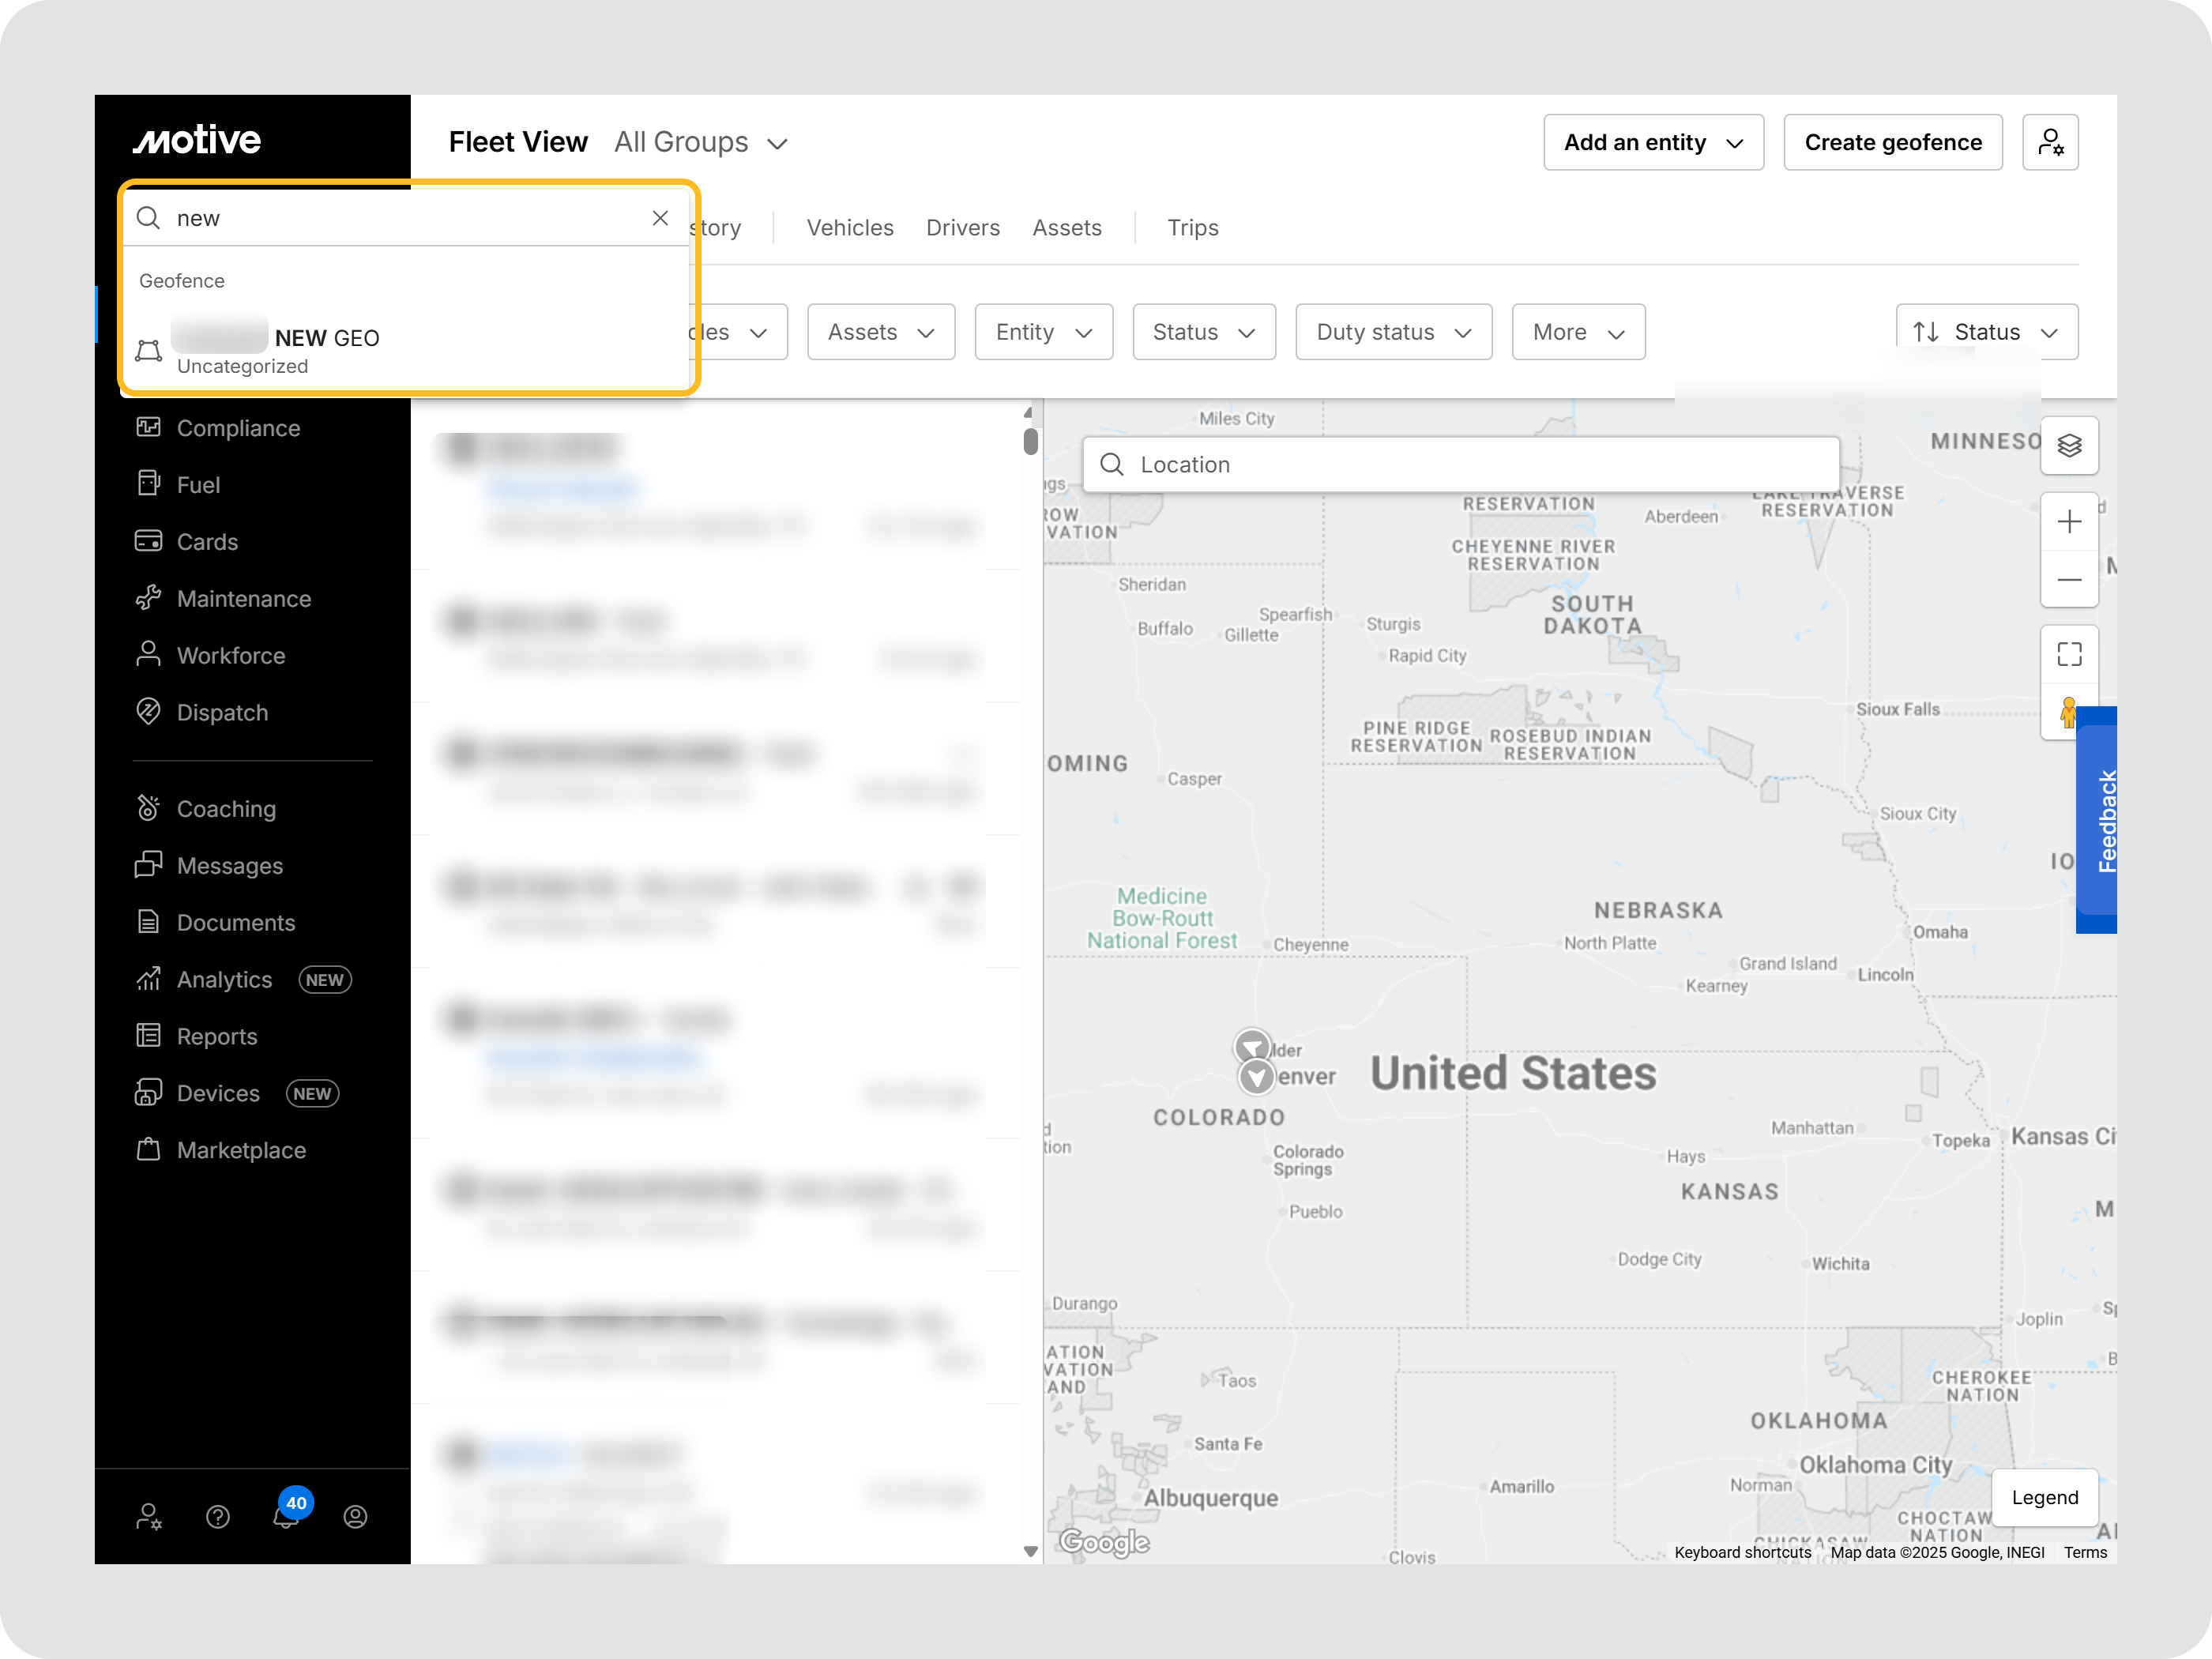Clear the search text with X

coord(659,218)
